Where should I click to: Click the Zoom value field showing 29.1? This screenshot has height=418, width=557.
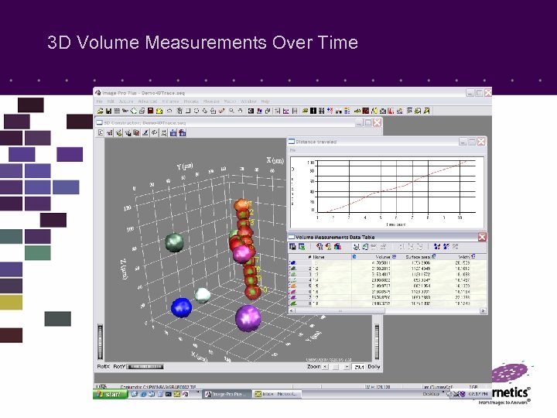pos(359,367)
